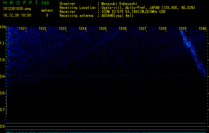Select the 1035 time marker
Screen dimensions: 209x133
click(103, 28)
